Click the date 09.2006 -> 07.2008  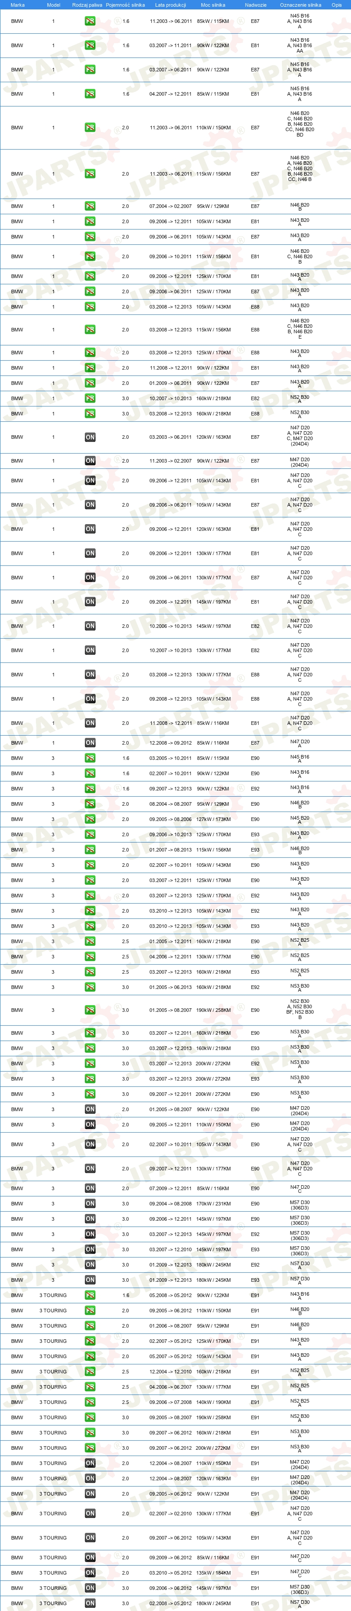(x=171, y=1402)
